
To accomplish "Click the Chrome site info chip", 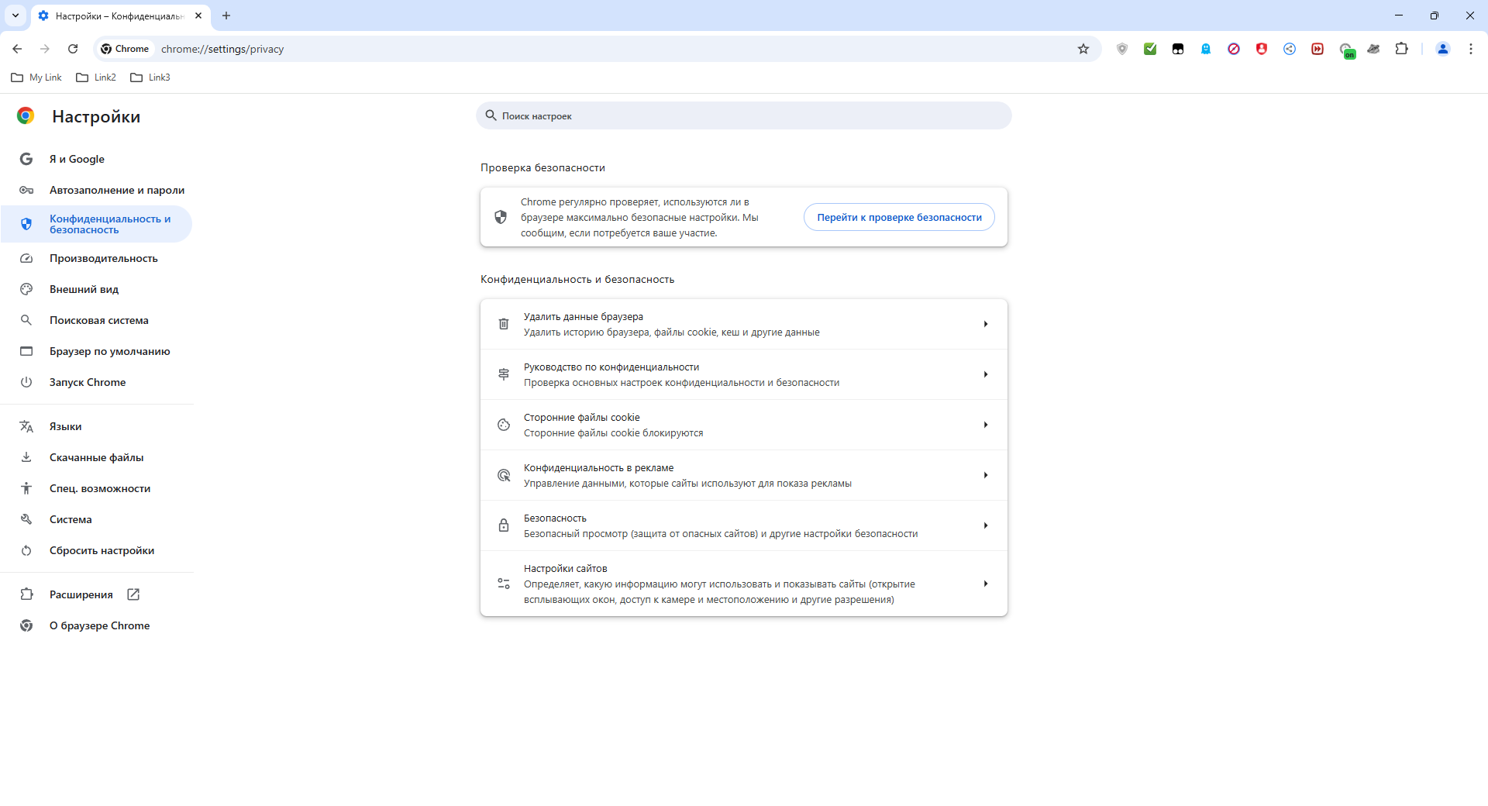I will click(x=125, y=49).
